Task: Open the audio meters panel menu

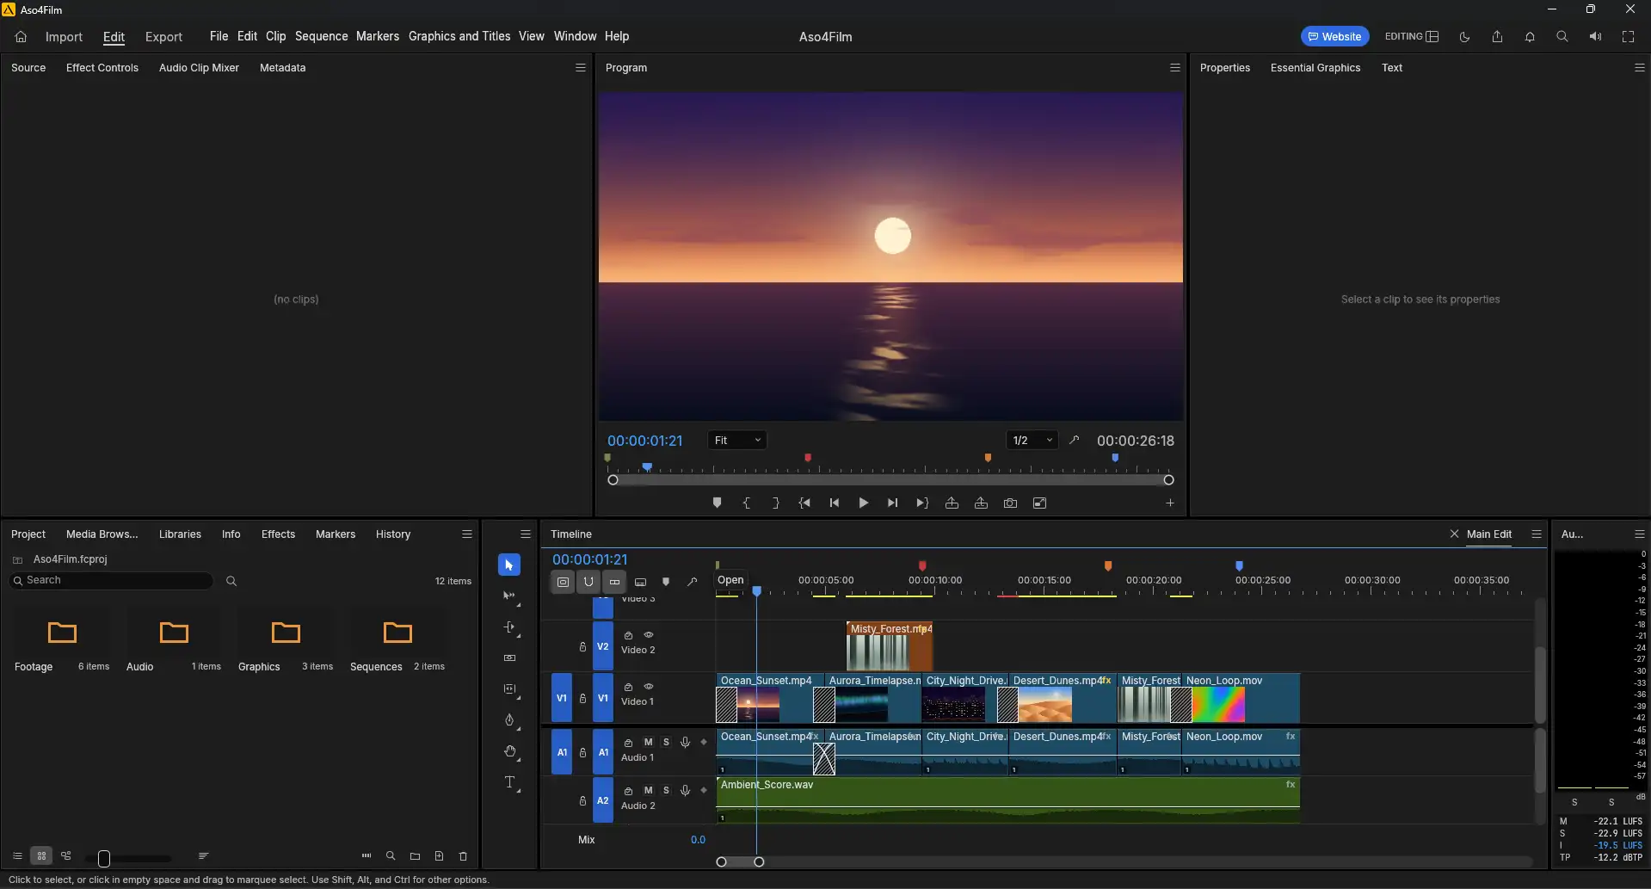Action: click(x=1639, y=534)
